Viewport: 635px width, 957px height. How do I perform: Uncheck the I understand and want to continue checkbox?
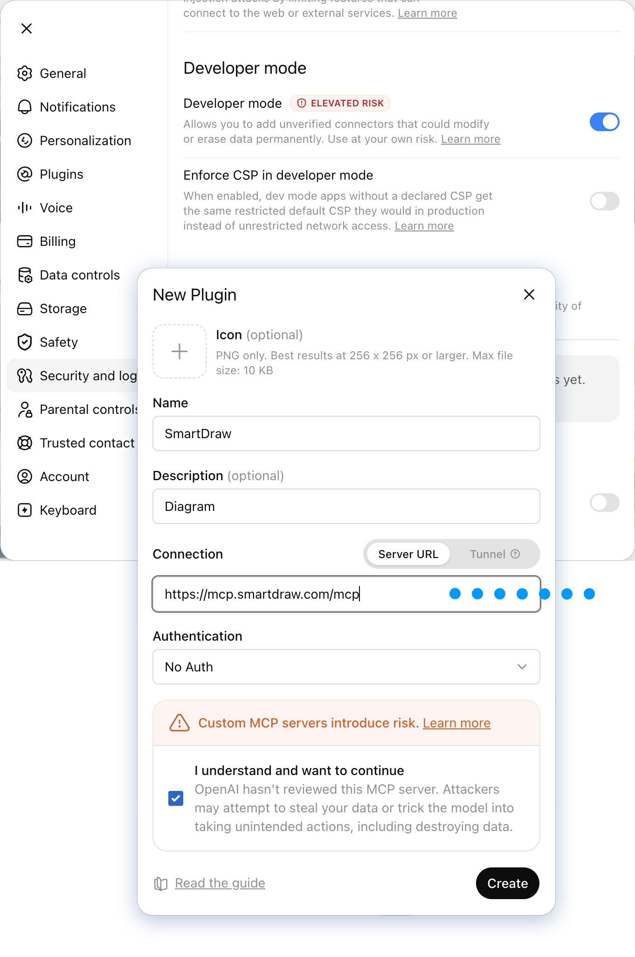[176, 798]
